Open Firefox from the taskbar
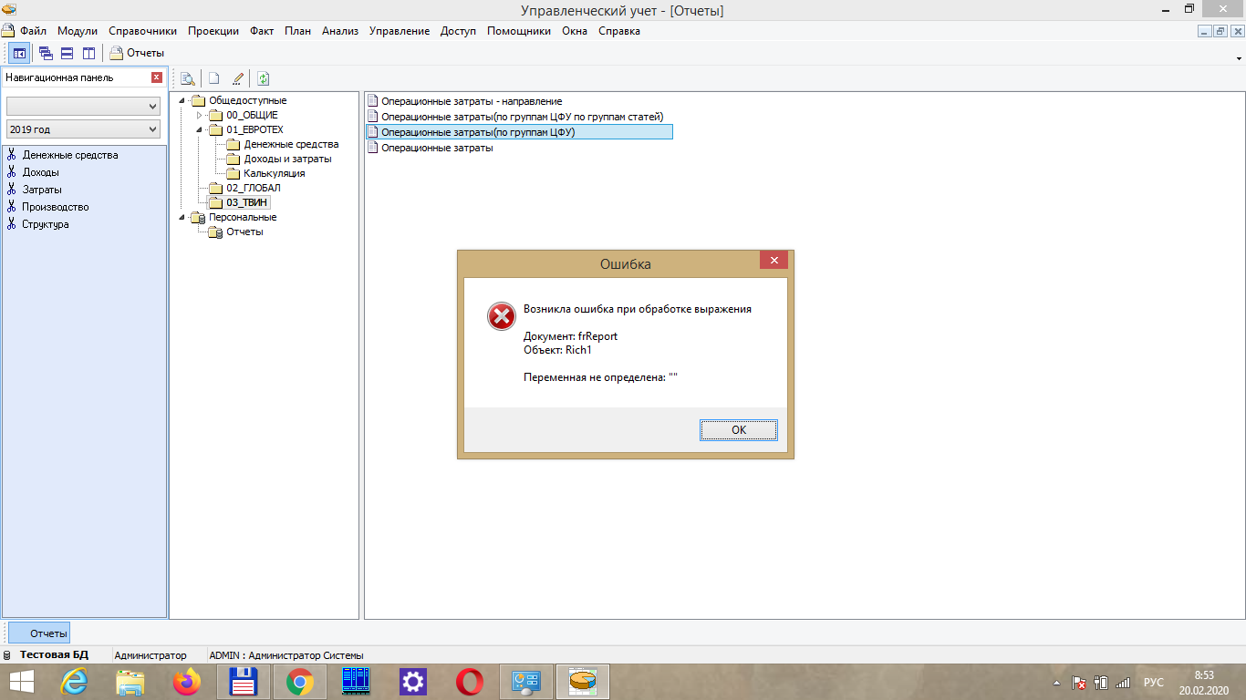1246x700 pixels. [186, 681]
